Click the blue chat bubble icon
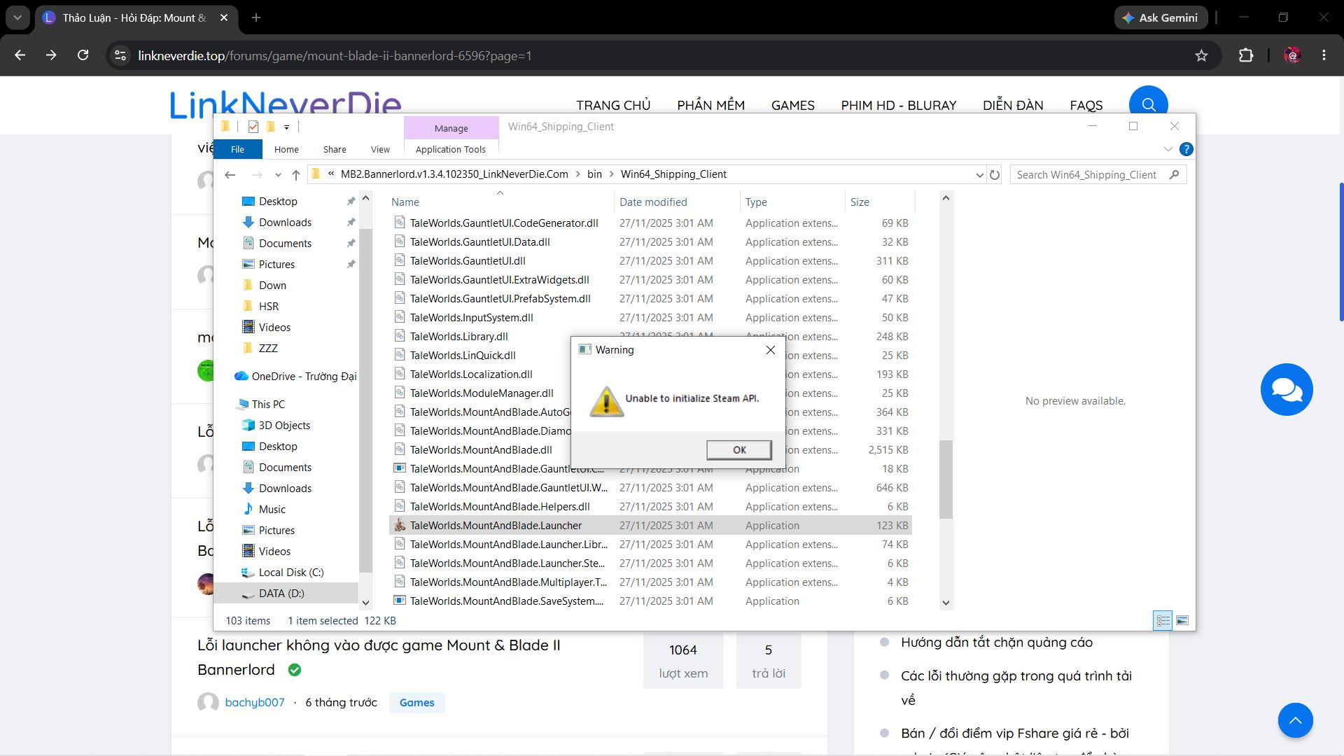The height and width of the screenshot is (756, 1344). [1287, 389]
